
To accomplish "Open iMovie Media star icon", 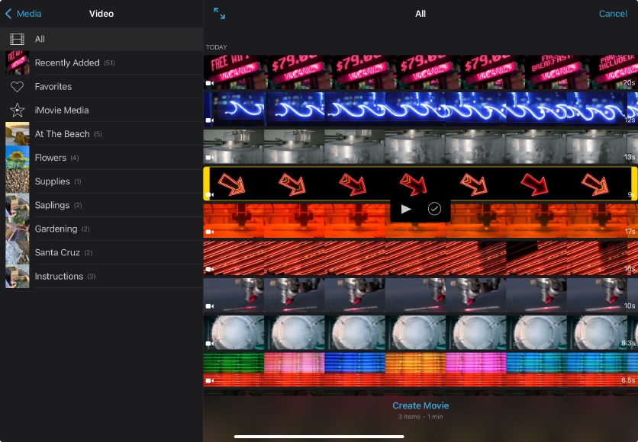I will pos(17,110).
